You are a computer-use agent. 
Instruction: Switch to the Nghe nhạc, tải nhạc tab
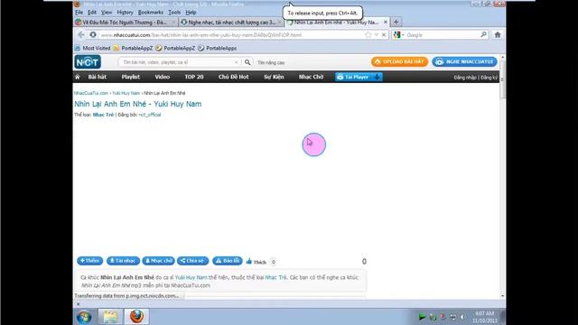pos(231,22)
